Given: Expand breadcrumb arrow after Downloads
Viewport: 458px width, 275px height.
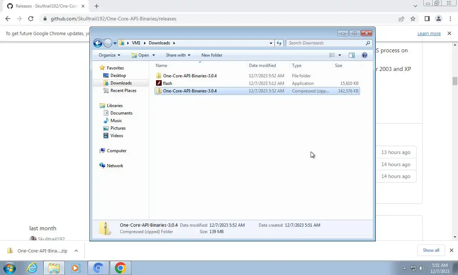Looking at the screenshot, I should [174, 43].
